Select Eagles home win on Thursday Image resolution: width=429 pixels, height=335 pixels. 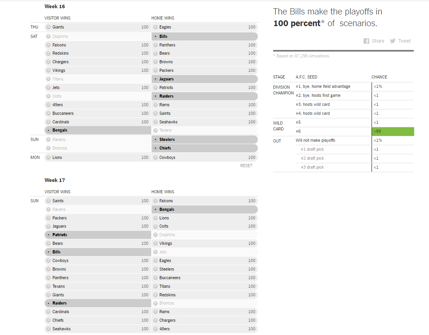click(x=205, y=27)
